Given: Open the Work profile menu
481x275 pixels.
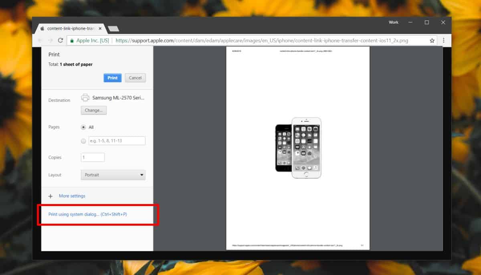Looking at the screenshot, I should [x=393, y=22].
